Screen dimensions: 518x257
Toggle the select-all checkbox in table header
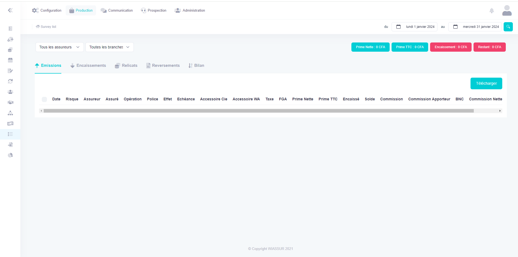click(x=45, y=99)
